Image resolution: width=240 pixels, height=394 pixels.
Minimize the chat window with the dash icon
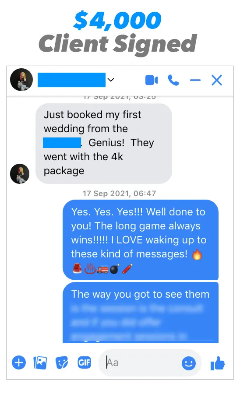pos(195,81)
